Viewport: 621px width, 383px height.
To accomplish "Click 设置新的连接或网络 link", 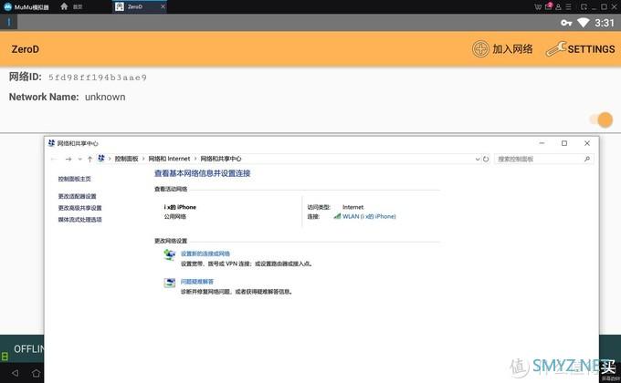I will [205, 254].
